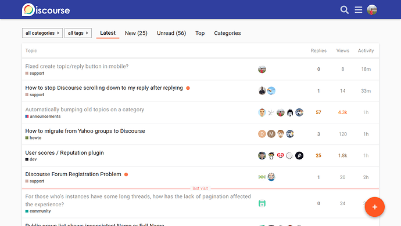Switch to the Latest tab
This screenshot has width=401, height=226.
[108, 33]
